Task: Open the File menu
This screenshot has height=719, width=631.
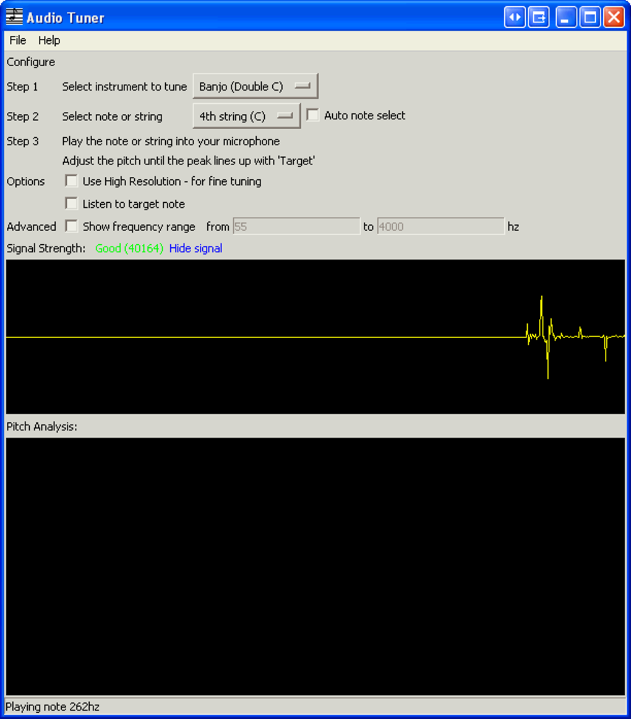Action: tap(18, 40)
